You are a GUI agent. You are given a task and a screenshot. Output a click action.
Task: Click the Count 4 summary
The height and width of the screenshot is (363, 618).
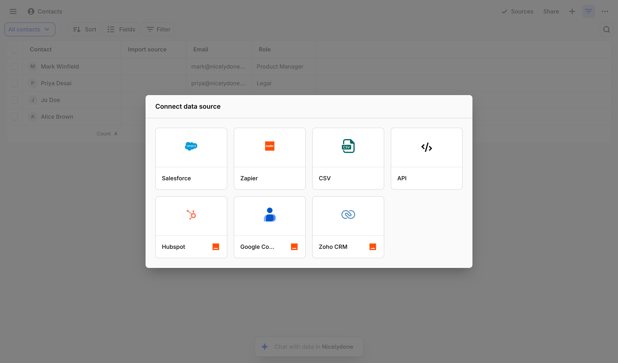[x=107, y=134]
